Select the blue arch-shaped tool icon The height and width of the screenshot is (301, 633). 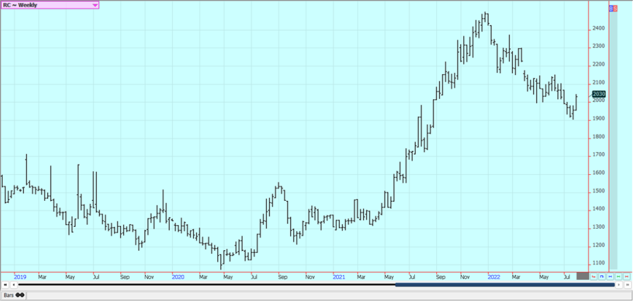tap(602, 276)
